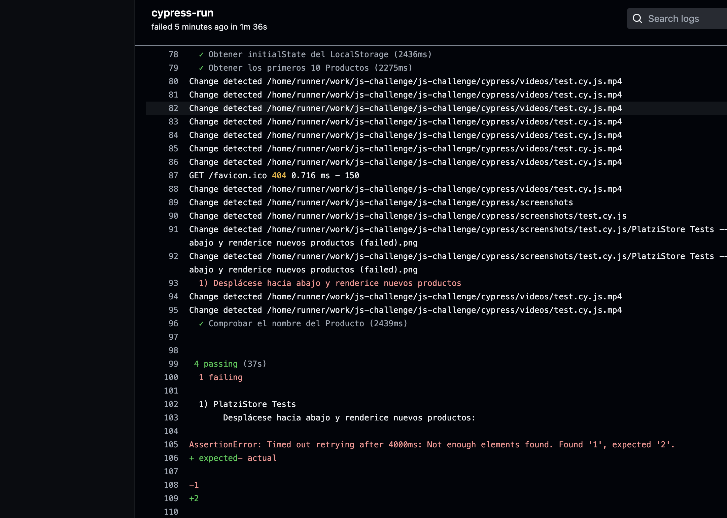Click red '1) Desplácese hacia abajo' failure line
Viewport: 727px width, 518px height.
330,283
